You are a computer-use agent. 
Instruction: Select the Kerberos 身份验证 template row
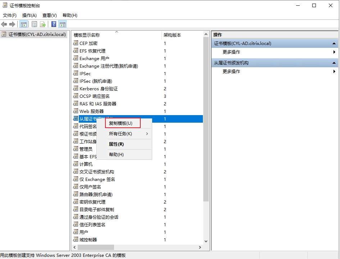99,88
